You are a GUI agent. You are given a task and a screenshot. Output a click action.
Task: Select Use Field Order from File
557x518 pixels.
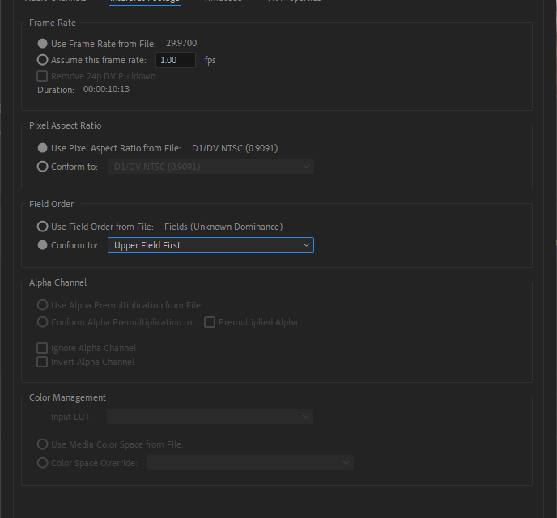click(x=43, y=227)
